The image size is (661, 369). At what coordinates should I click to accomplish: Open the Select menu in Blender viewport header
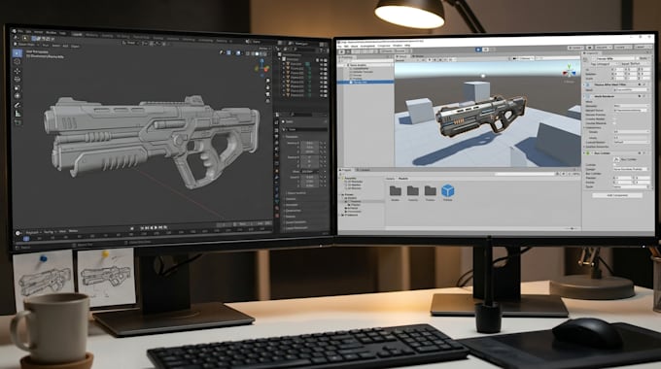55,46
